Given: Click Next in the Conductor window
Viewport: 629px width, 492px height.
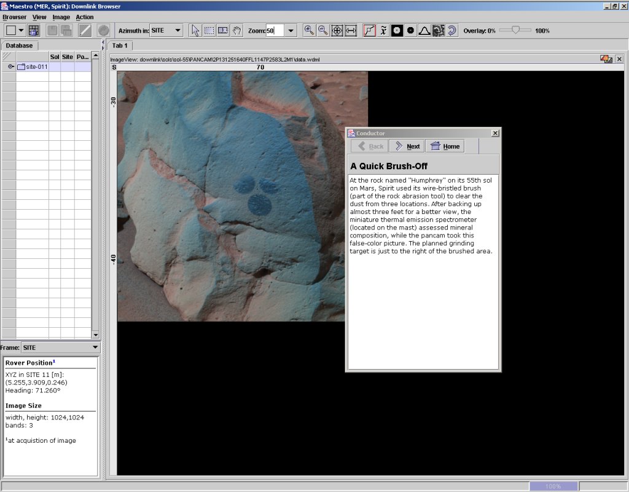Looking at the screenshot, I should [407, 146].
